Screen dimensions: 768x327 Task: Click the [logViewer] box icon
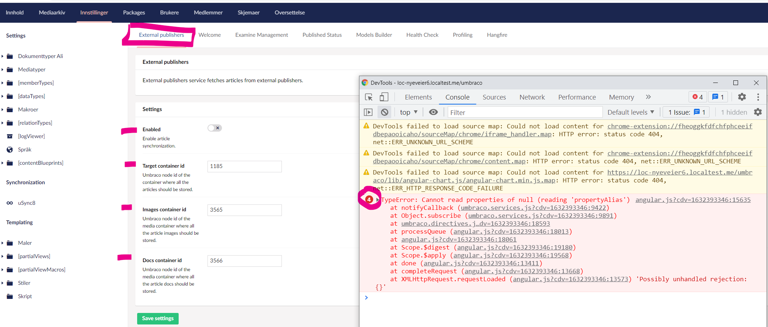(x=10, y=136)
